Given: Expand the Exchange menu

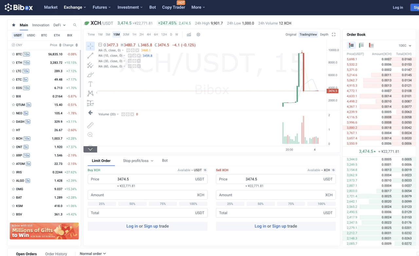Looking at the screenshot, I should 75,7.
